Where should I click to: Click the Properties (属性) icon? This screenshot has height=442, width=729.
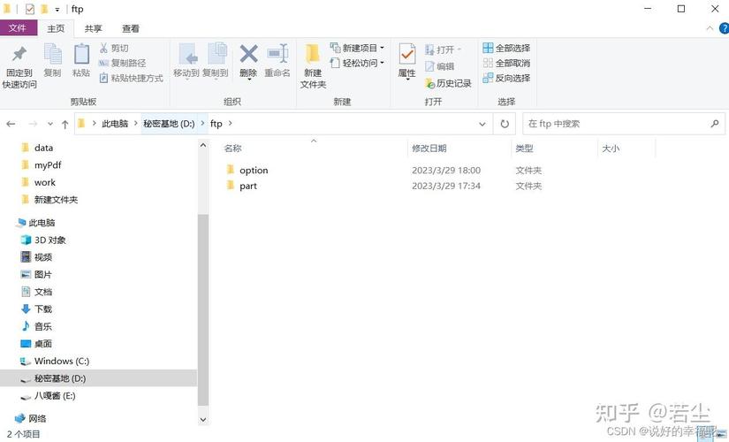(406, 55)
